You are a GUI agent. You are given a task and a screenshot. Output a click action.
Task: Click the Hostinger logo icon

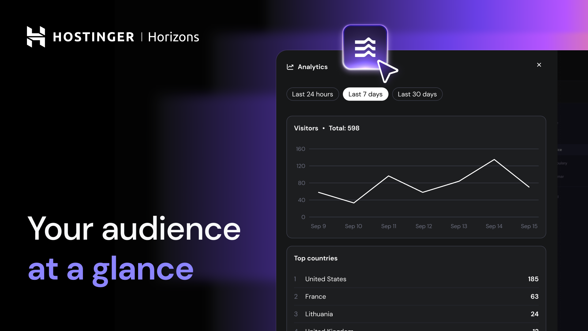coord(36,37)
